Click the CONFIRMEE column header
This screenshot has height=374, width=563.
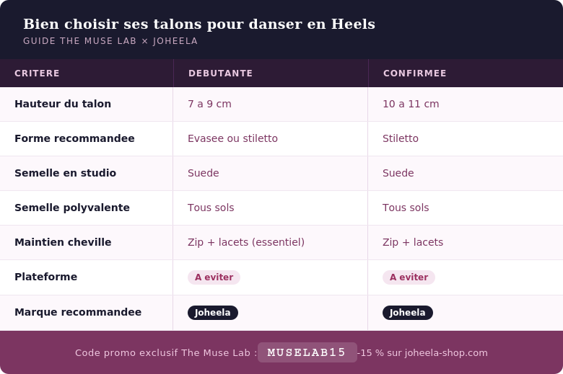coord(415,74)
